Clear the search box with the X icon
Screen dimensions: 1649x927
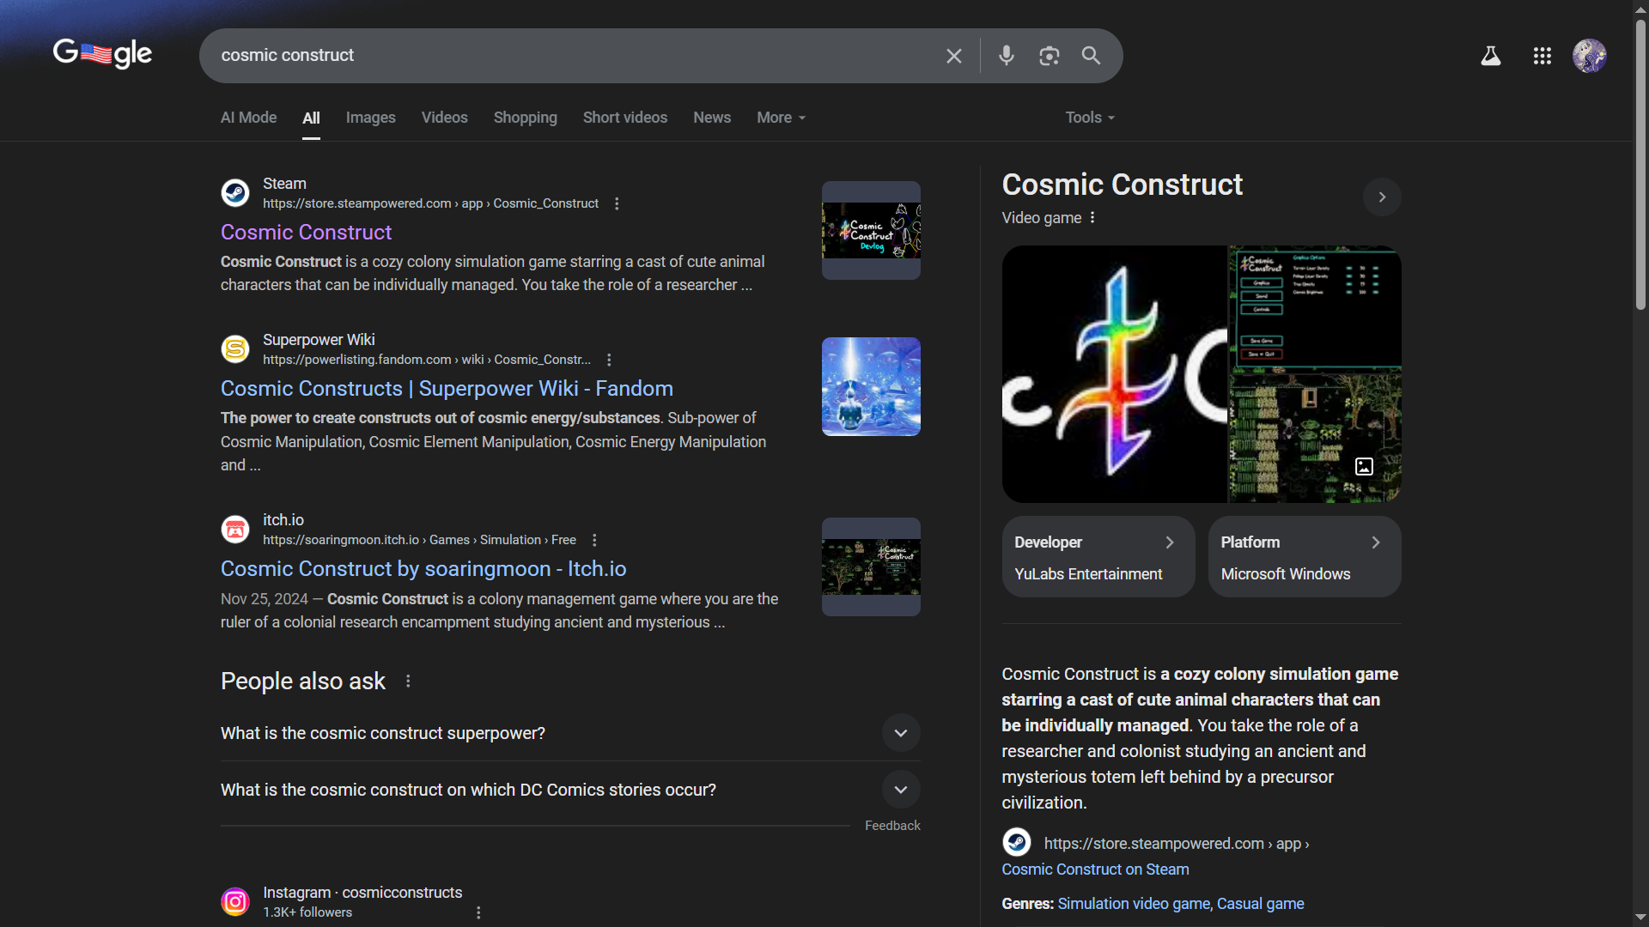coord(953,56)
